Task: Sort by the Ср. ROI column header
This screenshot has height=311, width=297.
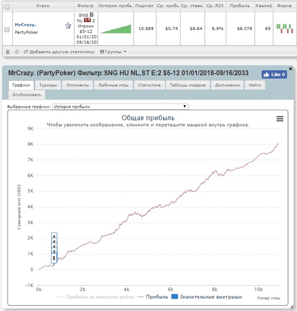Action: click(215, 6)
